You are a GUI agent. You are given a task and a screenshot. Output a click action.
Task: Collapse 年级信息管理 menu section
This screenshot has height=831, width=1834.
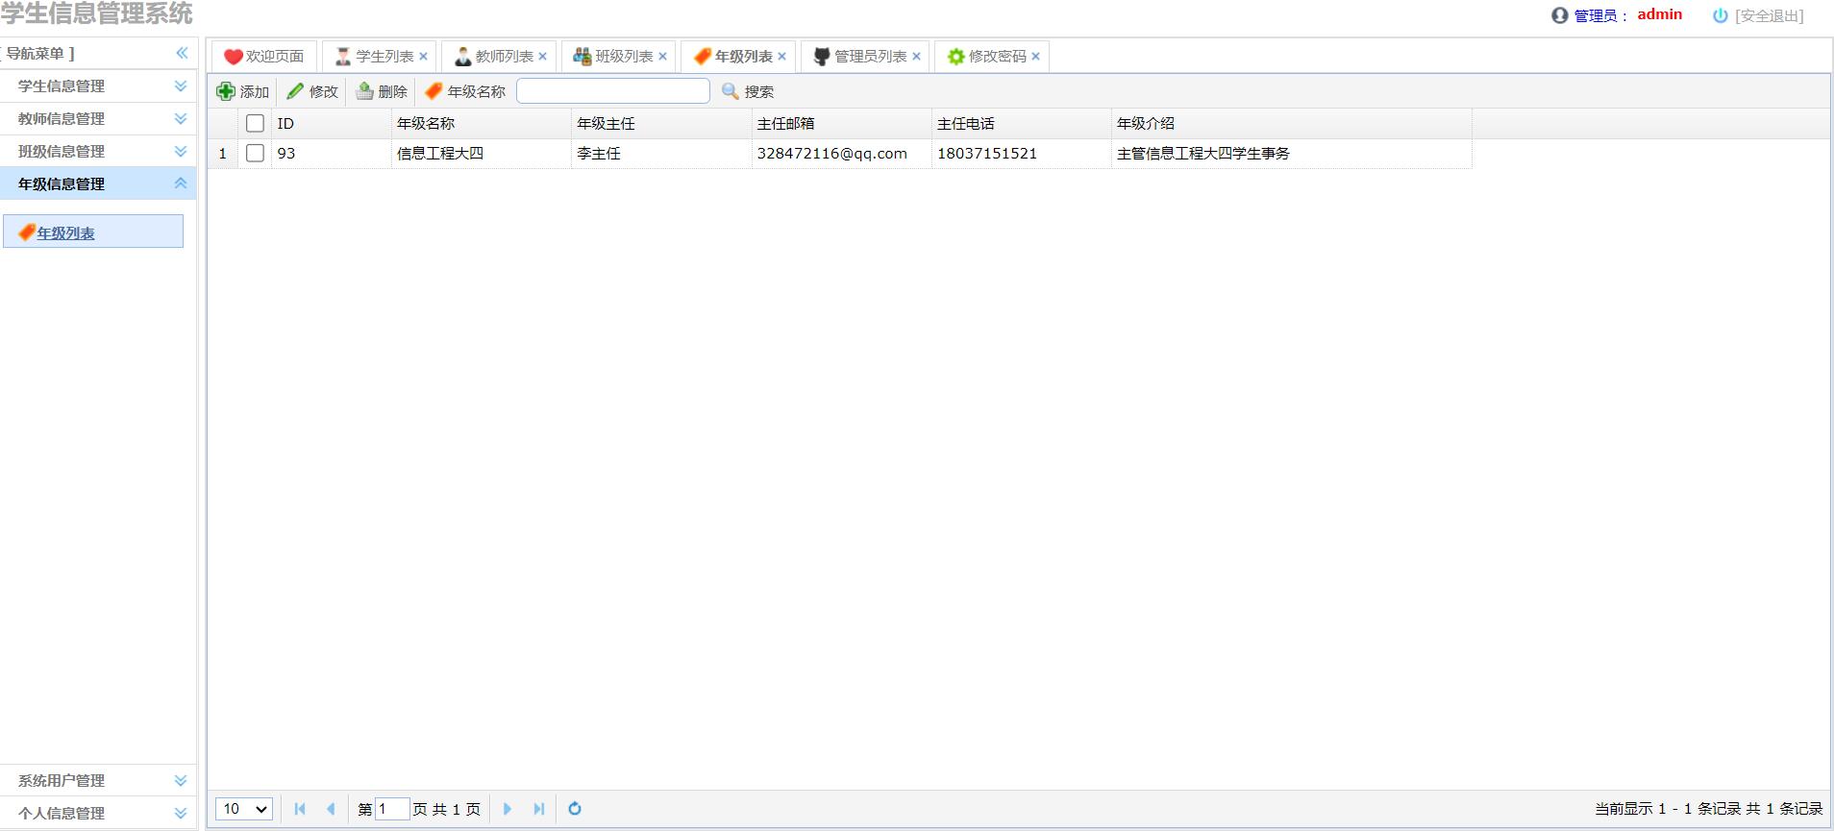coord(181,183)
